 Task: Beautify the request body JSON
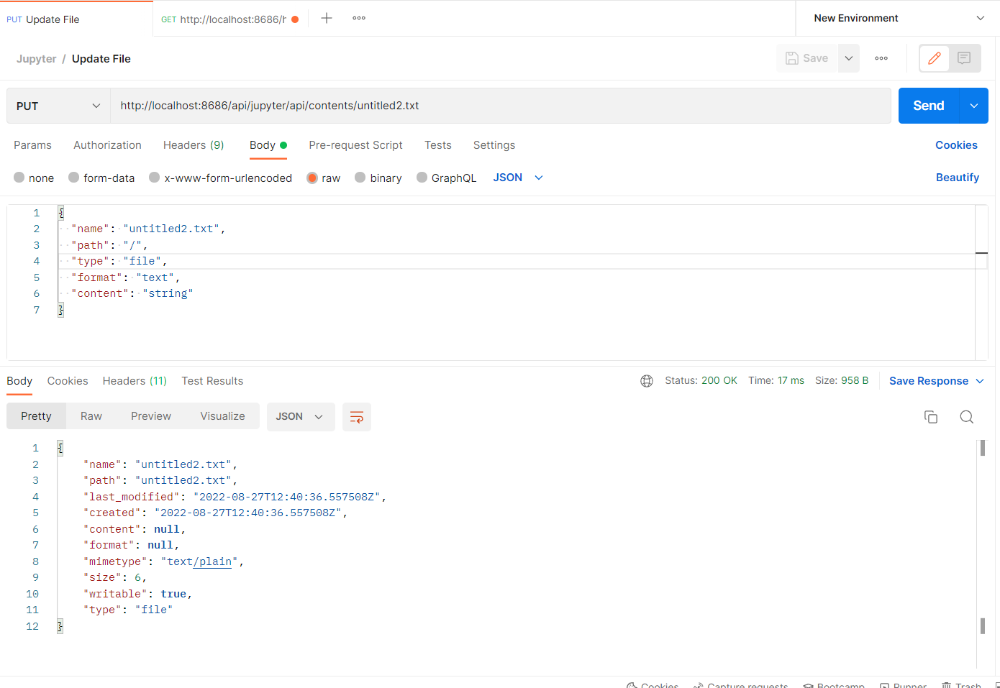[x=958, y=178]
